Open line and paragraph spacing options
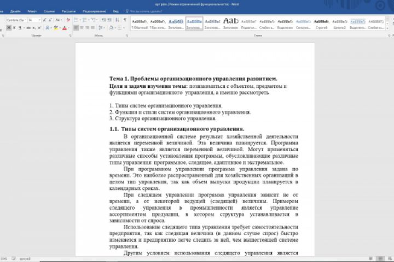The width and height of the screenshot is (394, 262). [x=101, y=28]
